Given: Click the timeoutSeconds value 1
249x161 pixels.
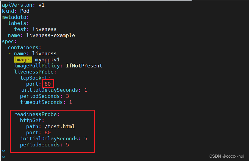Looking at the screenshot, I should click(71, 102).
